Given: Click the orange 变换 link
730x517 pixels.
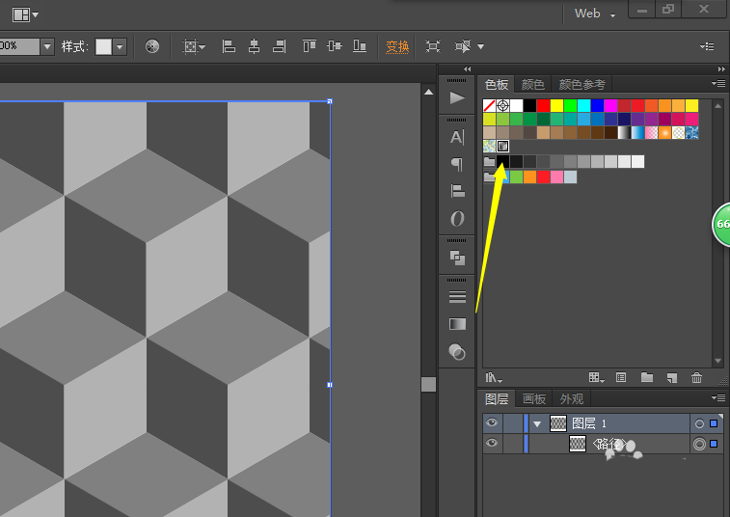Looking at the screenshot, I should (x=397, y=46).
